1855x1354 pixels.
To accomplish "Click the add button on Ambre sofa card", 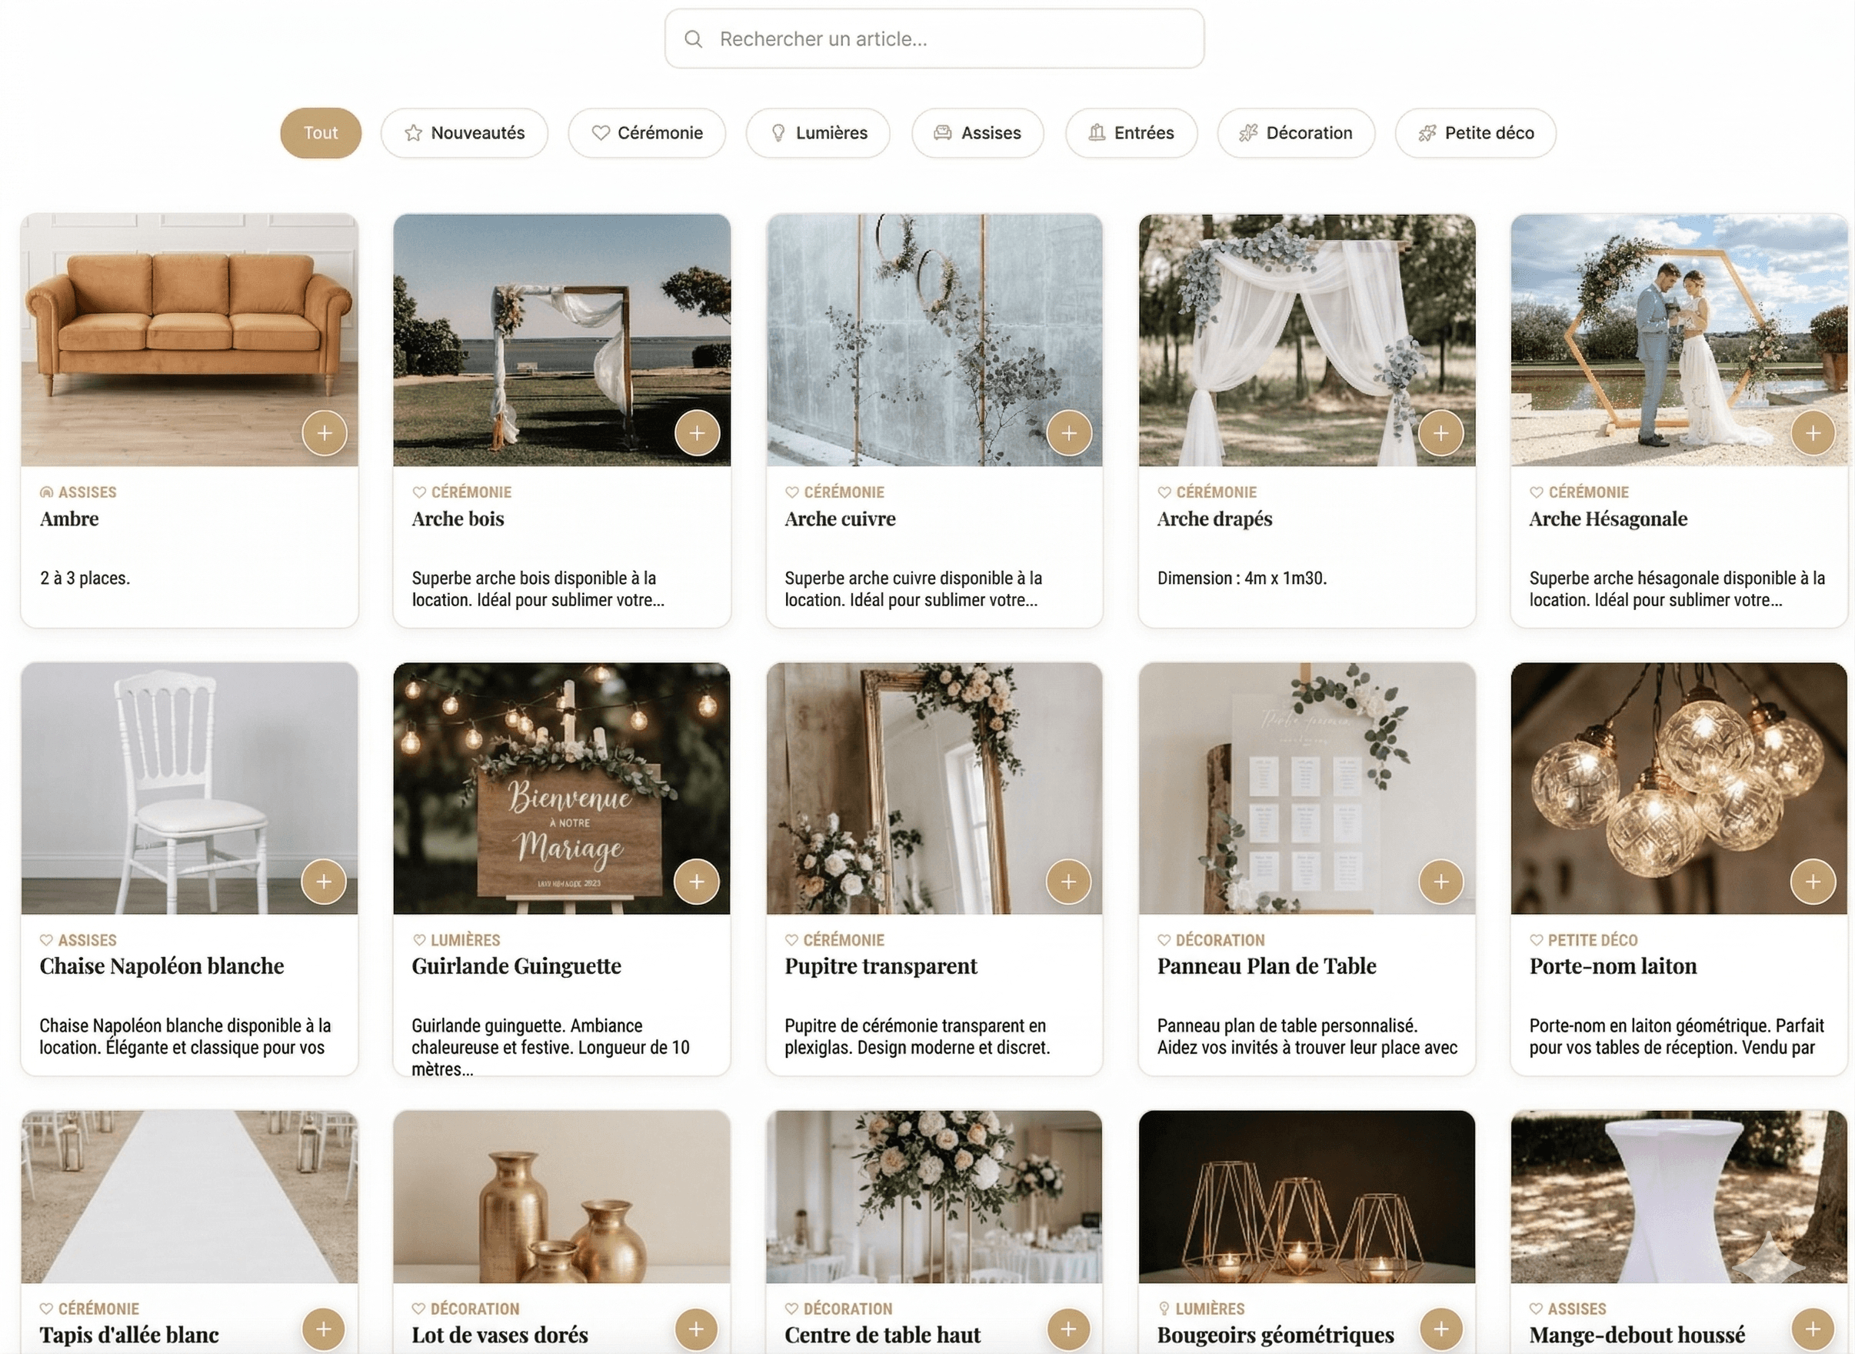I will point(325,433).
